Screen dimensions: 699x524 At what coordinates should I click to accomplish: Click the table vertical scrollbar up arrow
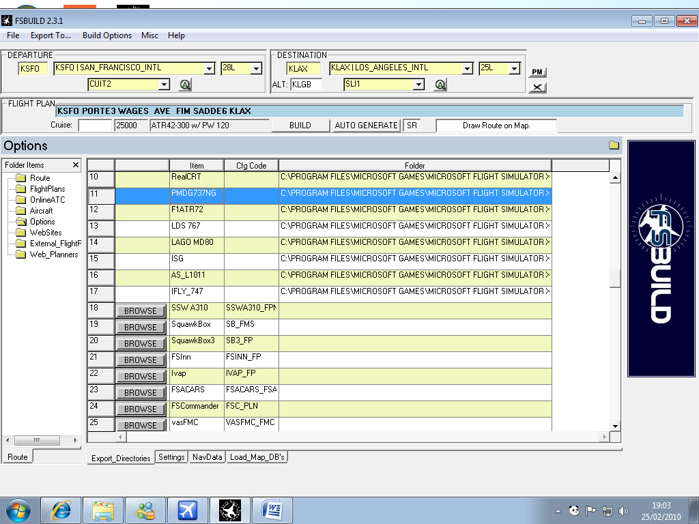tap(615, 177)
